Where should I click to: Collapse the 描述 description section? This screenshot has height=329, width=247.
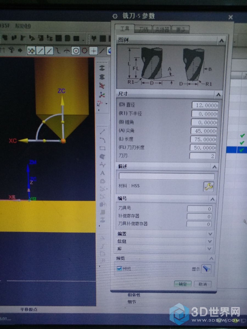214,167
